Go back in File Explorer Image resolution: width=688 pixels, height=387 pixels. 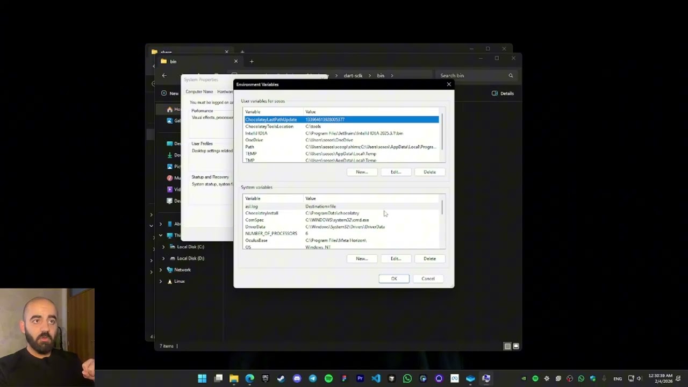[x=164, y=76]
